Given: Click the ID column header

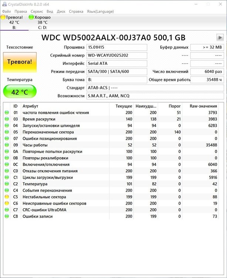Looking at the screenshot, I should [16, 106].
